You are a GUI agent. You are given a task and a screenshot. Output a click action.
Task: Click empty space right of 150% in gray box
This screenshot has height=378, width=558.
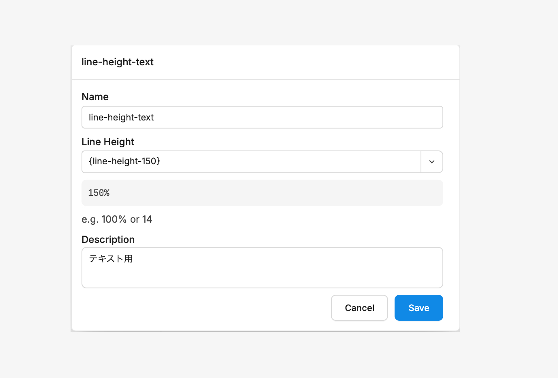[x=284, y=193]
